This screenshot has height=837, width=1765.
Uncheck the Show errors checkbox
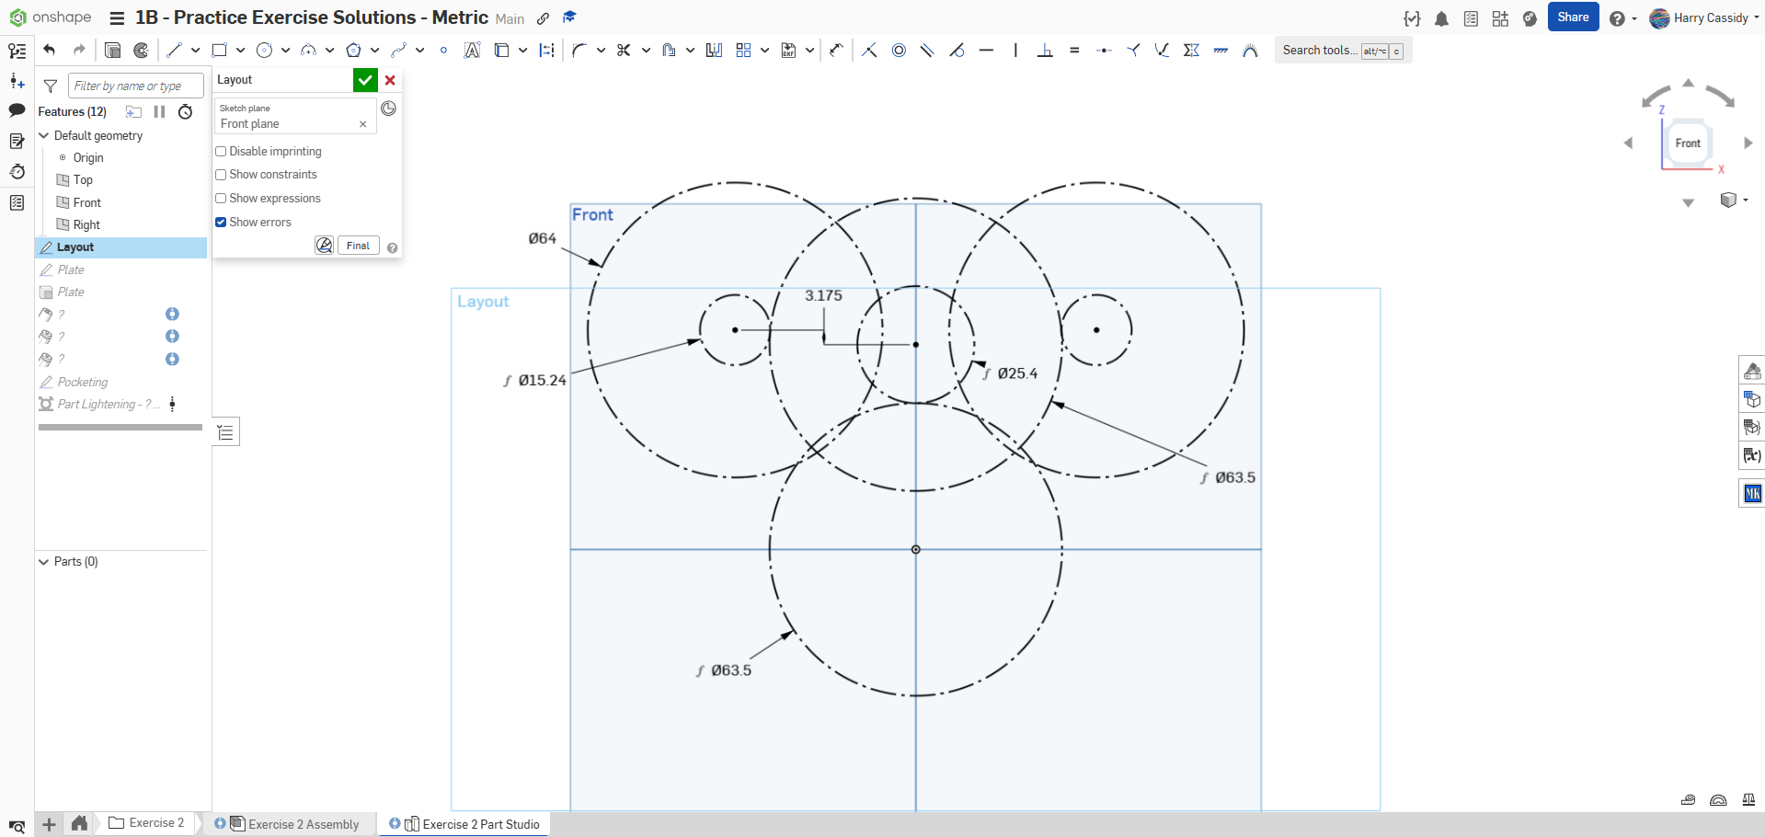(x=221, y=223)
